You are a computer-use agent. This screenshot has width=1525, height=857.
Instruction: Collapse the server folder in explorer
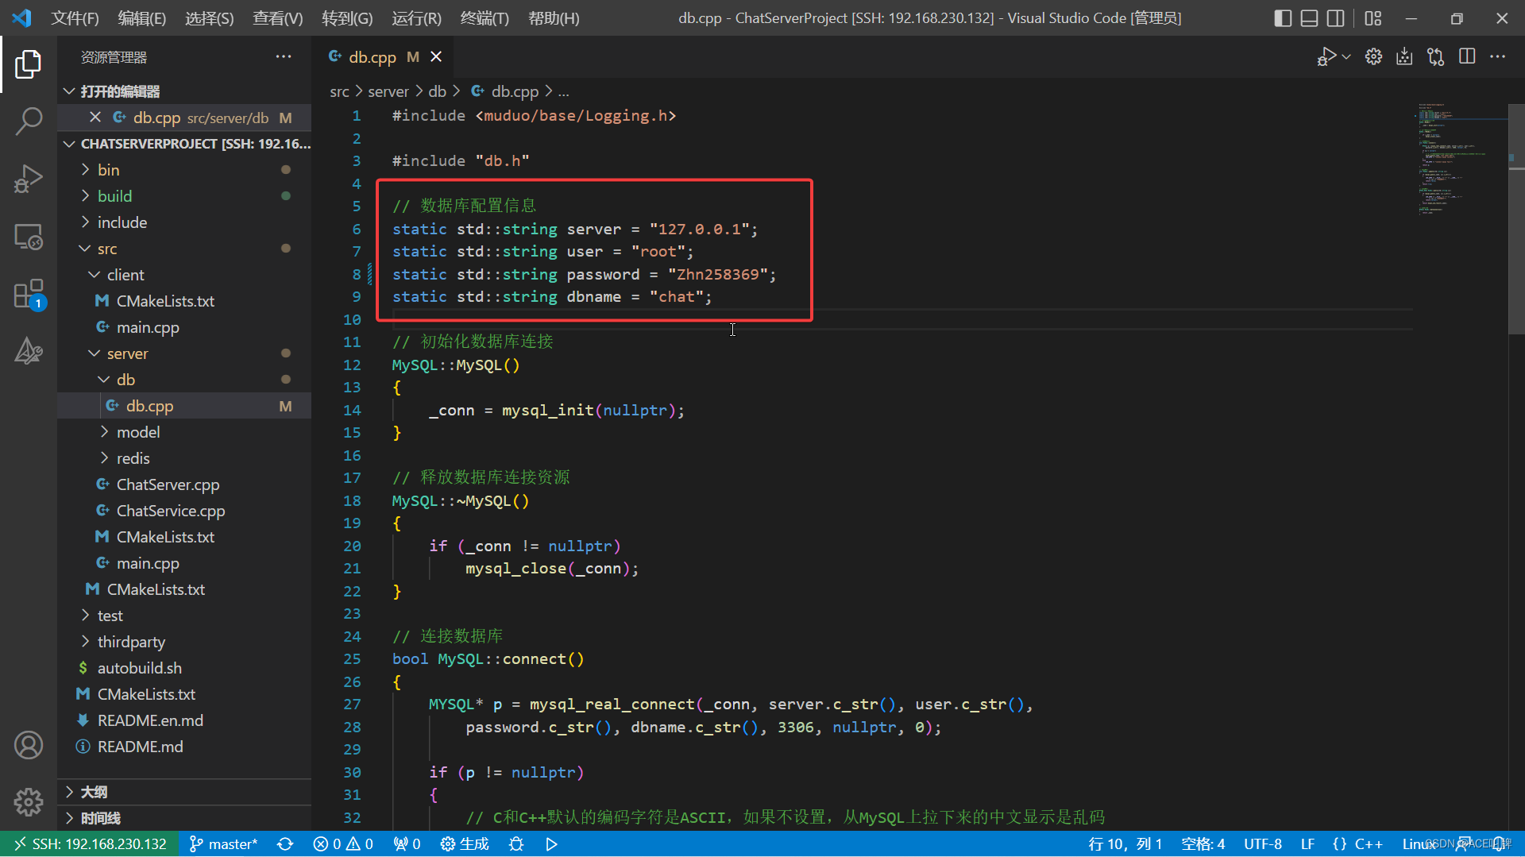coord(127,353)
